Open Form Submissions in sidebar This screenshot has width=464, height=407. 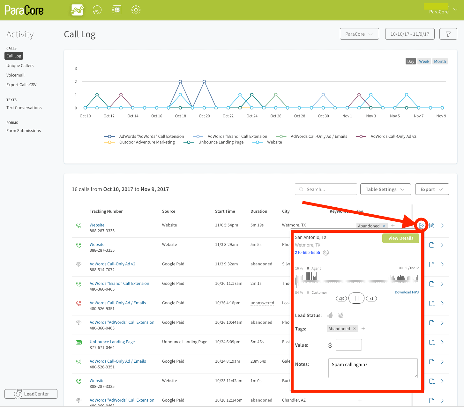(24, 130)
